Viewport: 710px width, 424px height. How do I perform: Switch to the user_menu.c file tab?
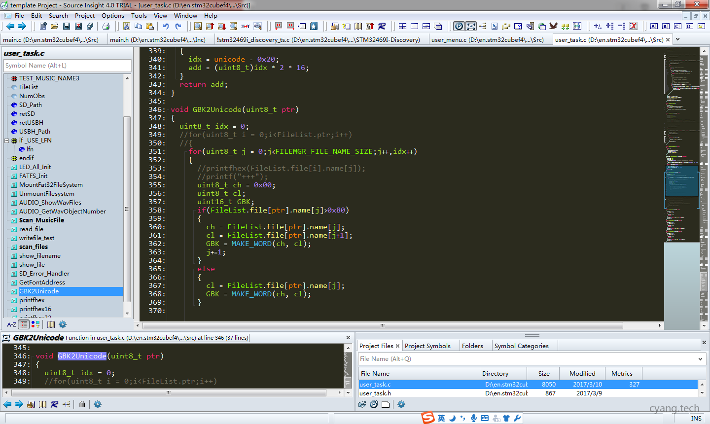click(x=487, y=39)
